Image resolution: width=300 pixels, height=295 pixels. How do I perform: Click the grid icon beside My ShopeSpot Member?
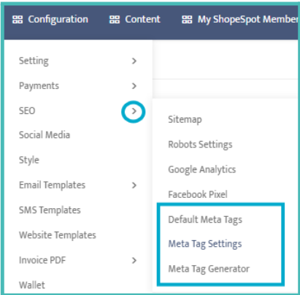point(187,20)
